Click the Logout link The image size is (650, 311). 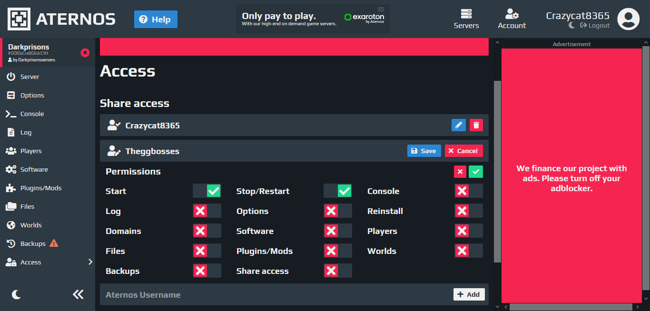click(595, 26)
